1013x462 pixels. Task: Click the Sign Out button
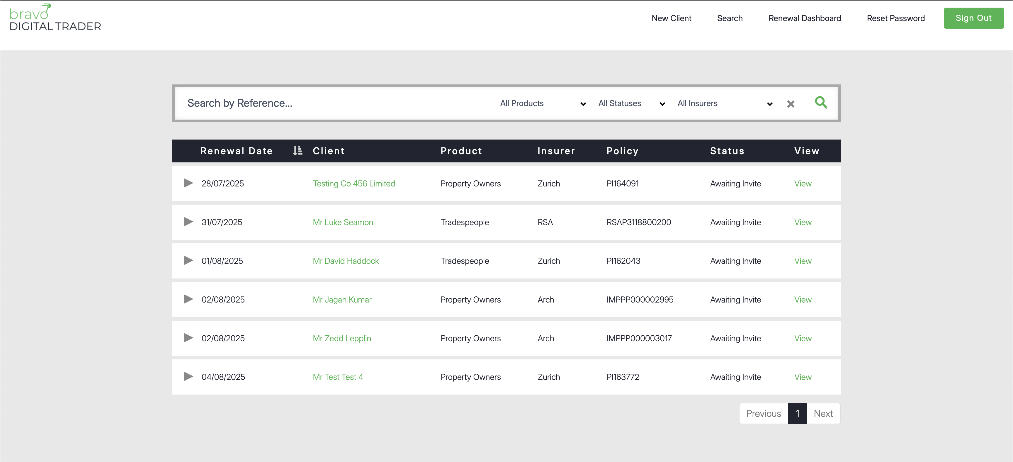coord(973,18)
